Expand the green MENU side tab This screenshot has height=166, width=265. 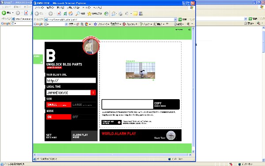[38, 59]
